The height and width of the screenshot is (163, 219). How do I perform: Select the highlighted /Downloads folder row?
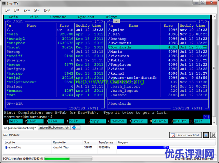click(x=158, y=47)
